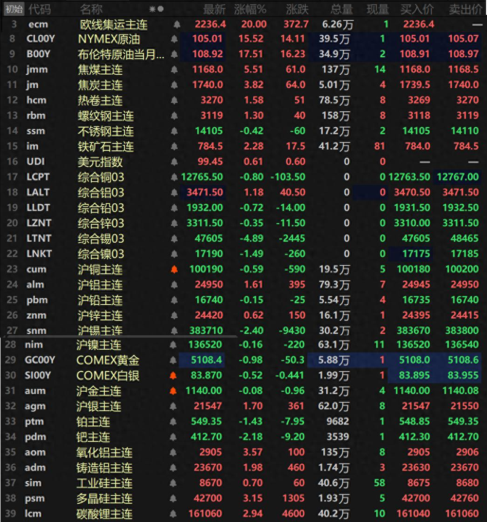The width and height of the screenshot is (487, 522).
Task: Click the alarm bell for NYMEX原油
Action: pyautogui.click(x=175, y=38)
